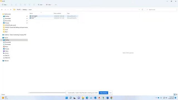178x100 pixels.
Task: Select the DWF Word file row
Action: (54, 18)
